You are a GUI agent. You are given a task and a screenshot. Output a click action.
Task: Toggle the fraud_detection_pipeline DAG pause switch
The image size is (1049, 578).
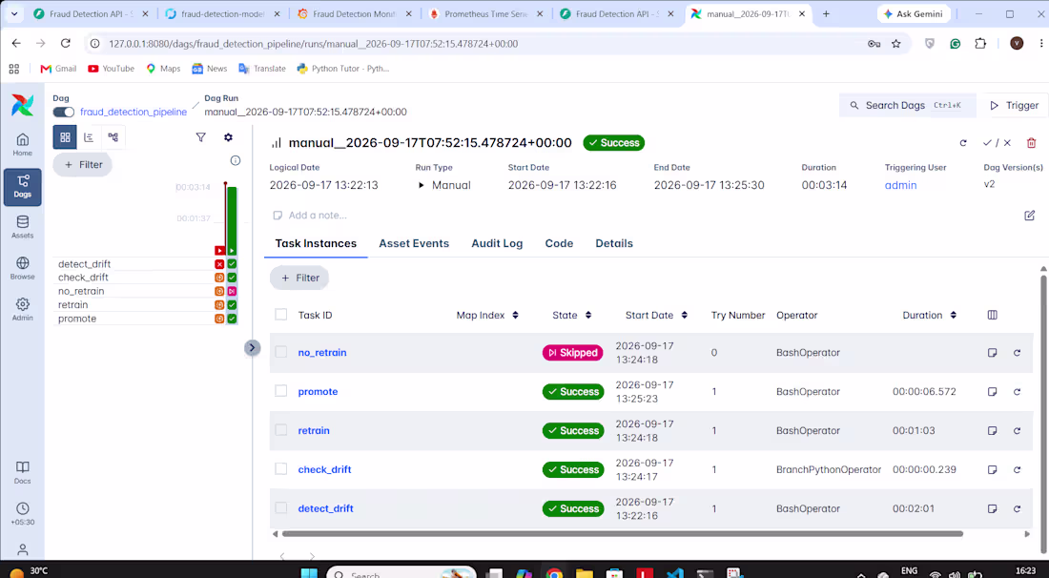tap(64, 113)
